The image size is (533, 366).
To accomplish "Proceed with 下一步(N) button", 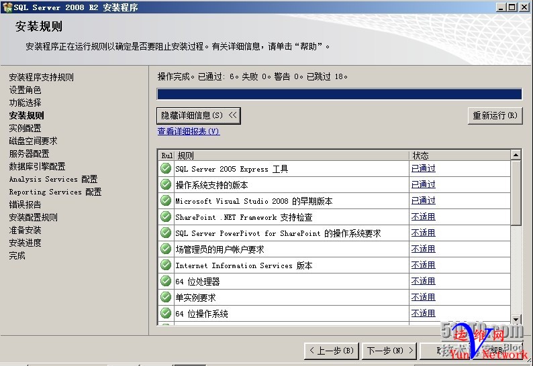I will (390, 351).
